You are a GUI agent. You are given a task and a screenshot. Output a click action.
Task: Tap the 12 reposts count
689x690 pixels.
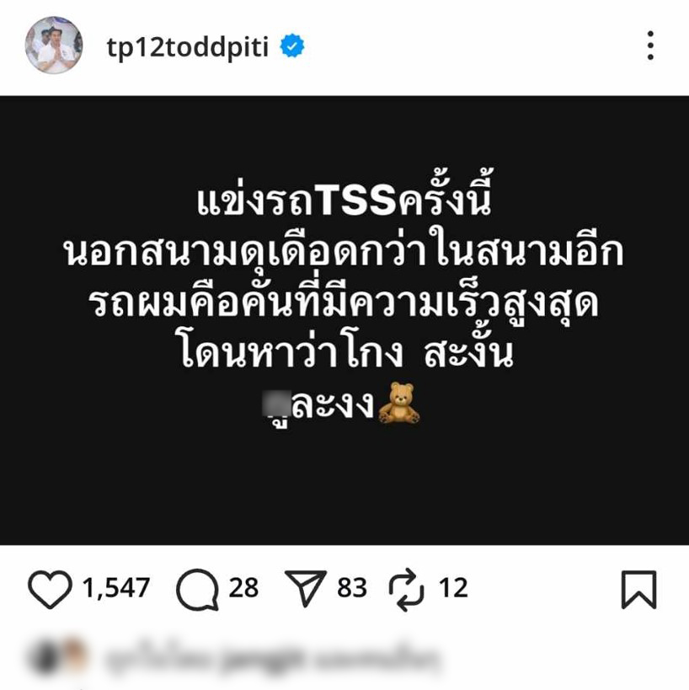pyautogui.click(x=453, y=588)
